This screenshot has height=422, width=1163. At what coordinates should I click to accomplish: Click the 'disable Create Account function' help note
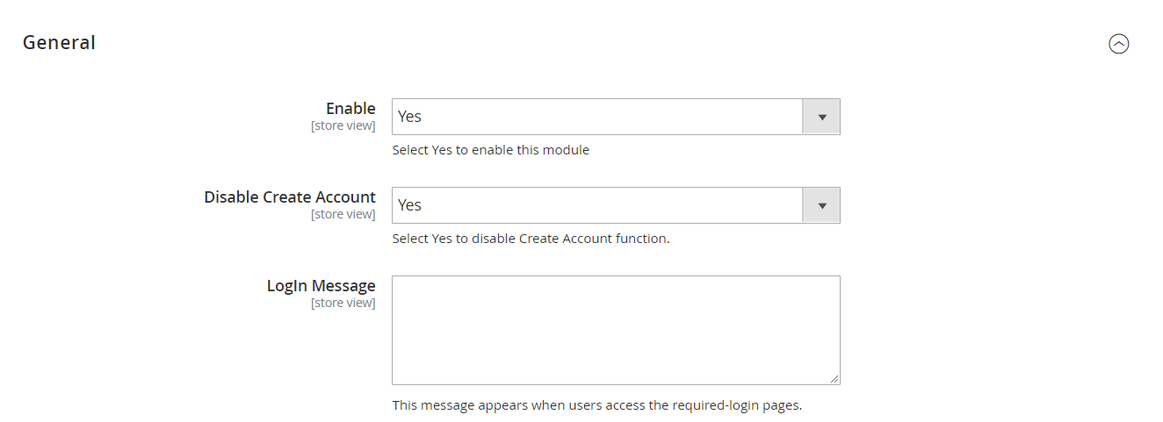(531, 239)
